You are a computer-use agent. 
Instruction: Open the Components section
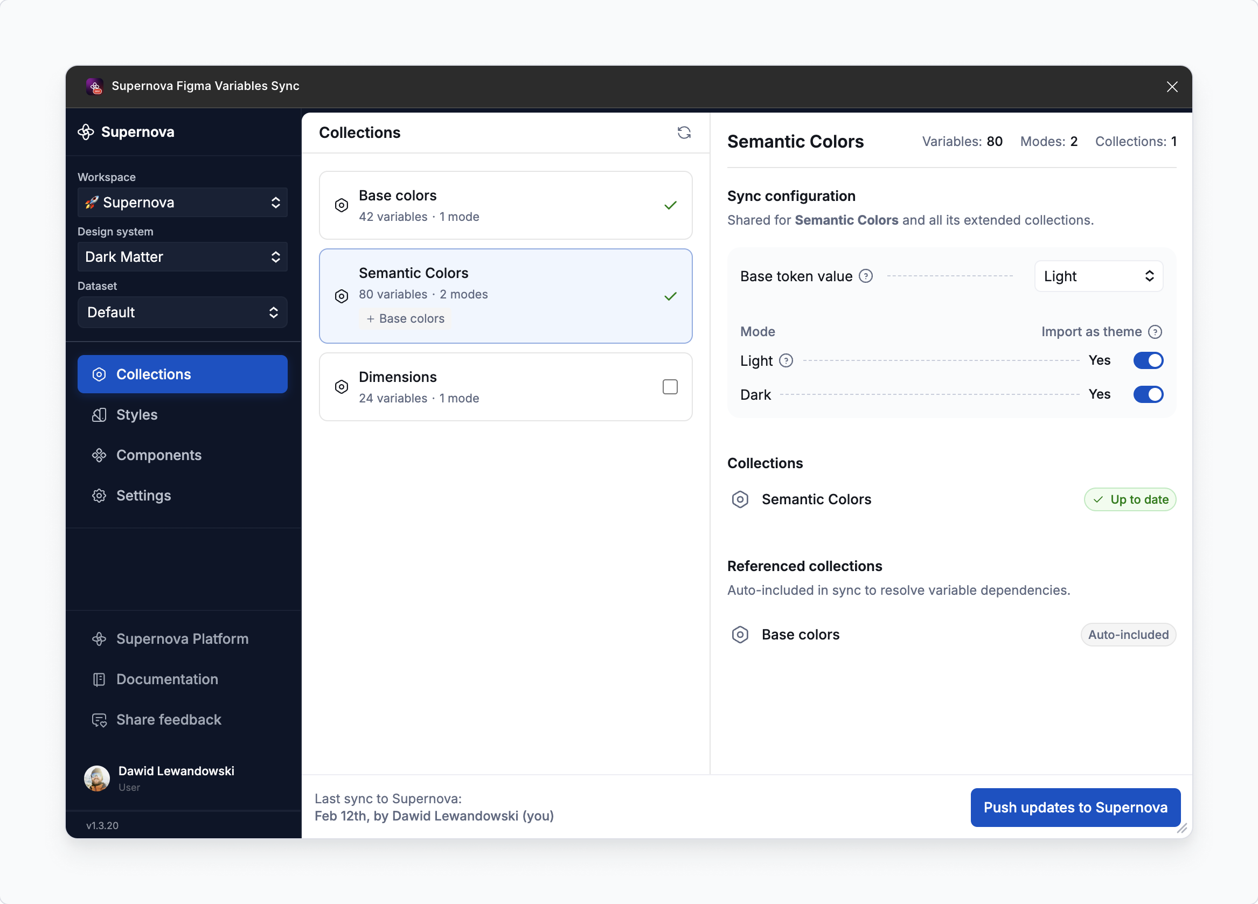[158, 455]
